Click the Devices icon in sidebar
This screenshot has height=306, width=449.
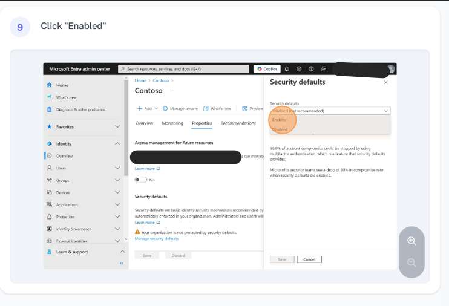[x=49, y=192]
